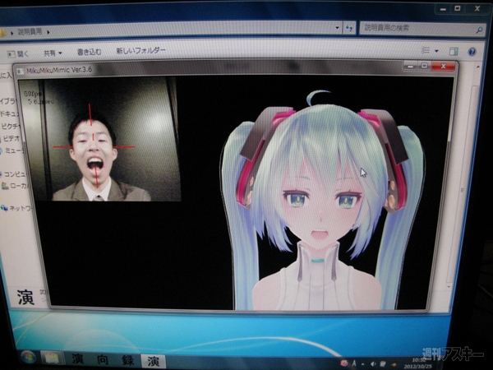Click the magnifier icon in search box
Screen dimensions: 493x370
click(479, 30)
